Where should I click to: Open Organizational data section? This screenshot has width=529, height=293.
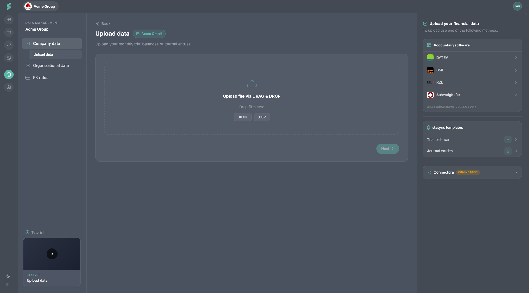pos(52,65)
